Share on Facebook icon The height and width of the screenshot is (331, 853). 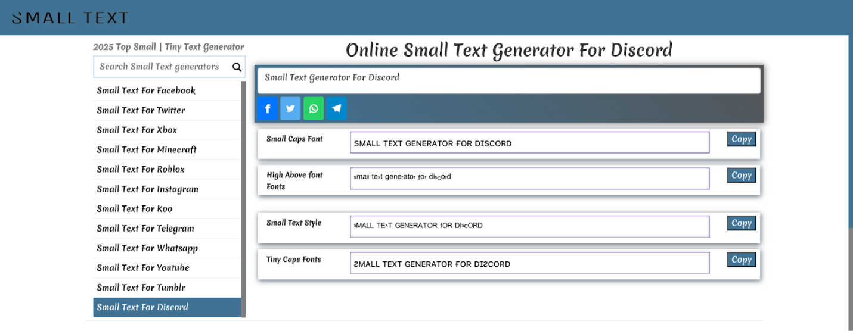tap(268, 108)
